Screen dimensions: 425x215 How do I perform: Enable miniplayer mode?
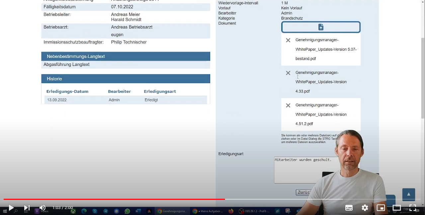[381, 208]
